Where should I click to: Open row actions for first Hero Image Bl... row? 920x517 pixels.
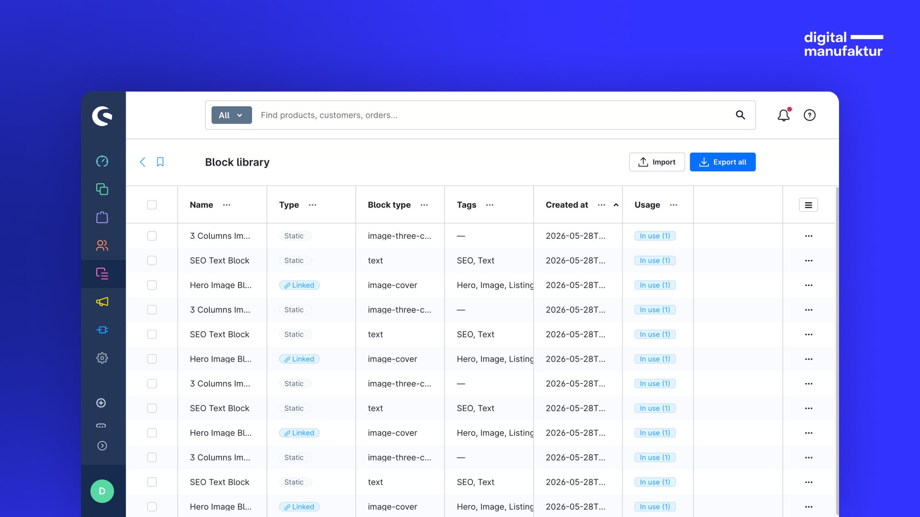(809, 285)
